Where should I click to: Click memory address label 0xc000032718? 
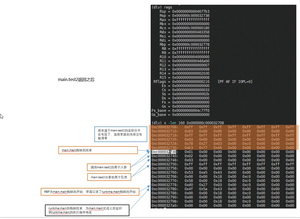coord(165,135)
